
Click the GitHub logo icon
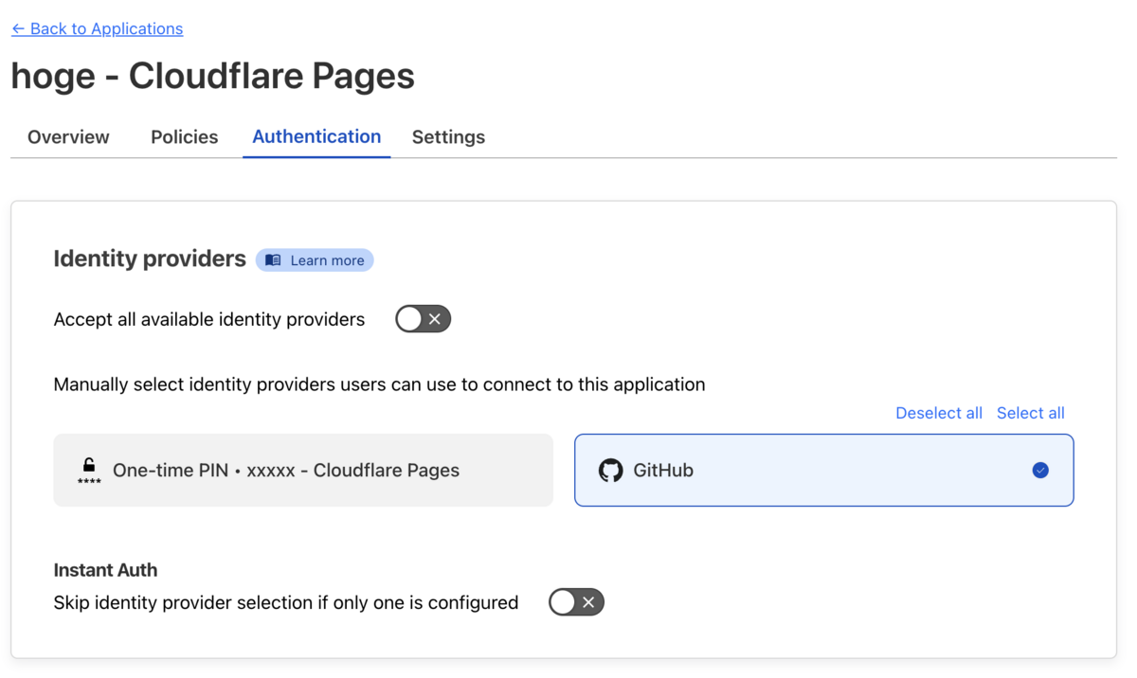coord(611,471)
